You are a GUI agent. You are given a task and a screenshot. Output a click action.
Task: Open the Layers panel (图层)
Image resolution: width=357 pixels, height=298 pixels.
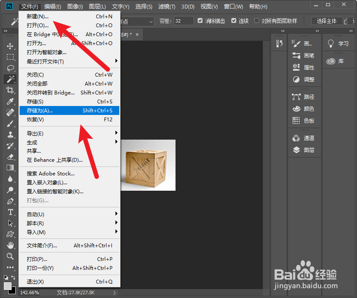coord(304,150)
